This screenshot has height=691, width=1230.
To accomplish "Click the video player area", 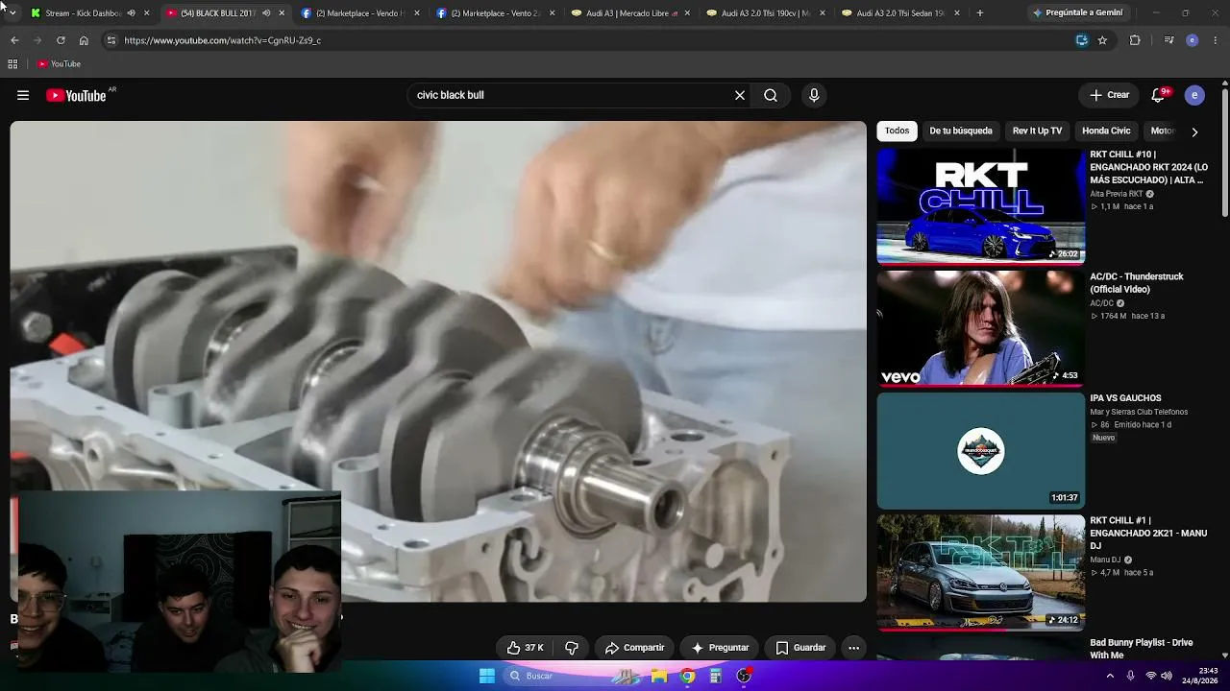I will pyautogui.click(x=438, y=362).
